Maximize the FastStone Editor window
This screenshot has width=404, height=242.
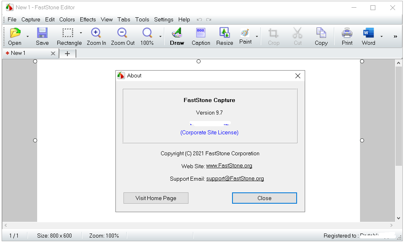pos(373,8)
